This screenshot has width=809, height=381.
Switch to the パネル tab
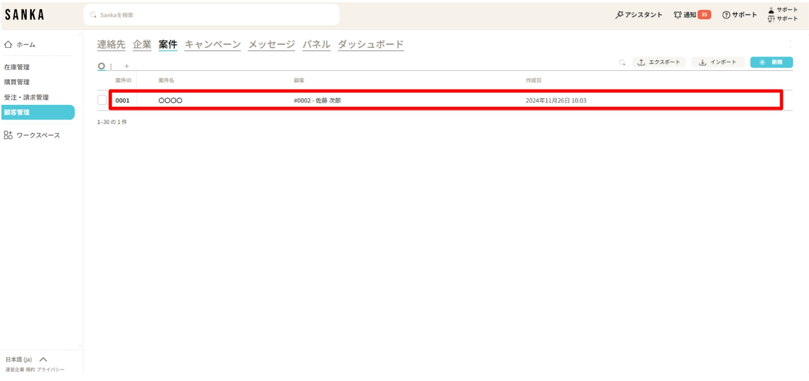tap(317, 45)
